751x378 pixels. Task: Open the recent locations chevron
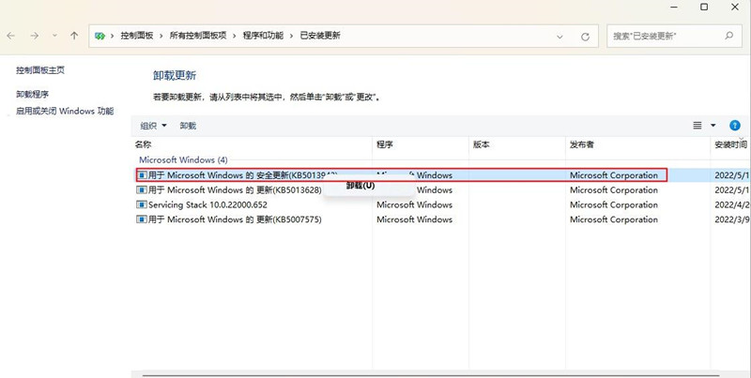(54, 36)
